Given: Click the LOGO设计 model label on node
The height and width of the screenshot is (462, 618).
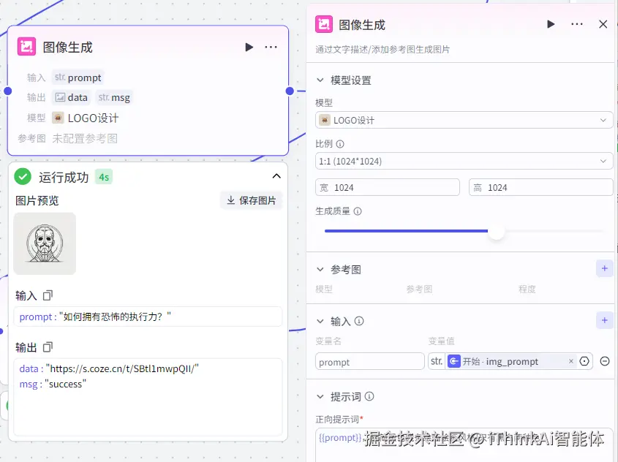Looking at the screenshot, I should click(x=93, y=118).
